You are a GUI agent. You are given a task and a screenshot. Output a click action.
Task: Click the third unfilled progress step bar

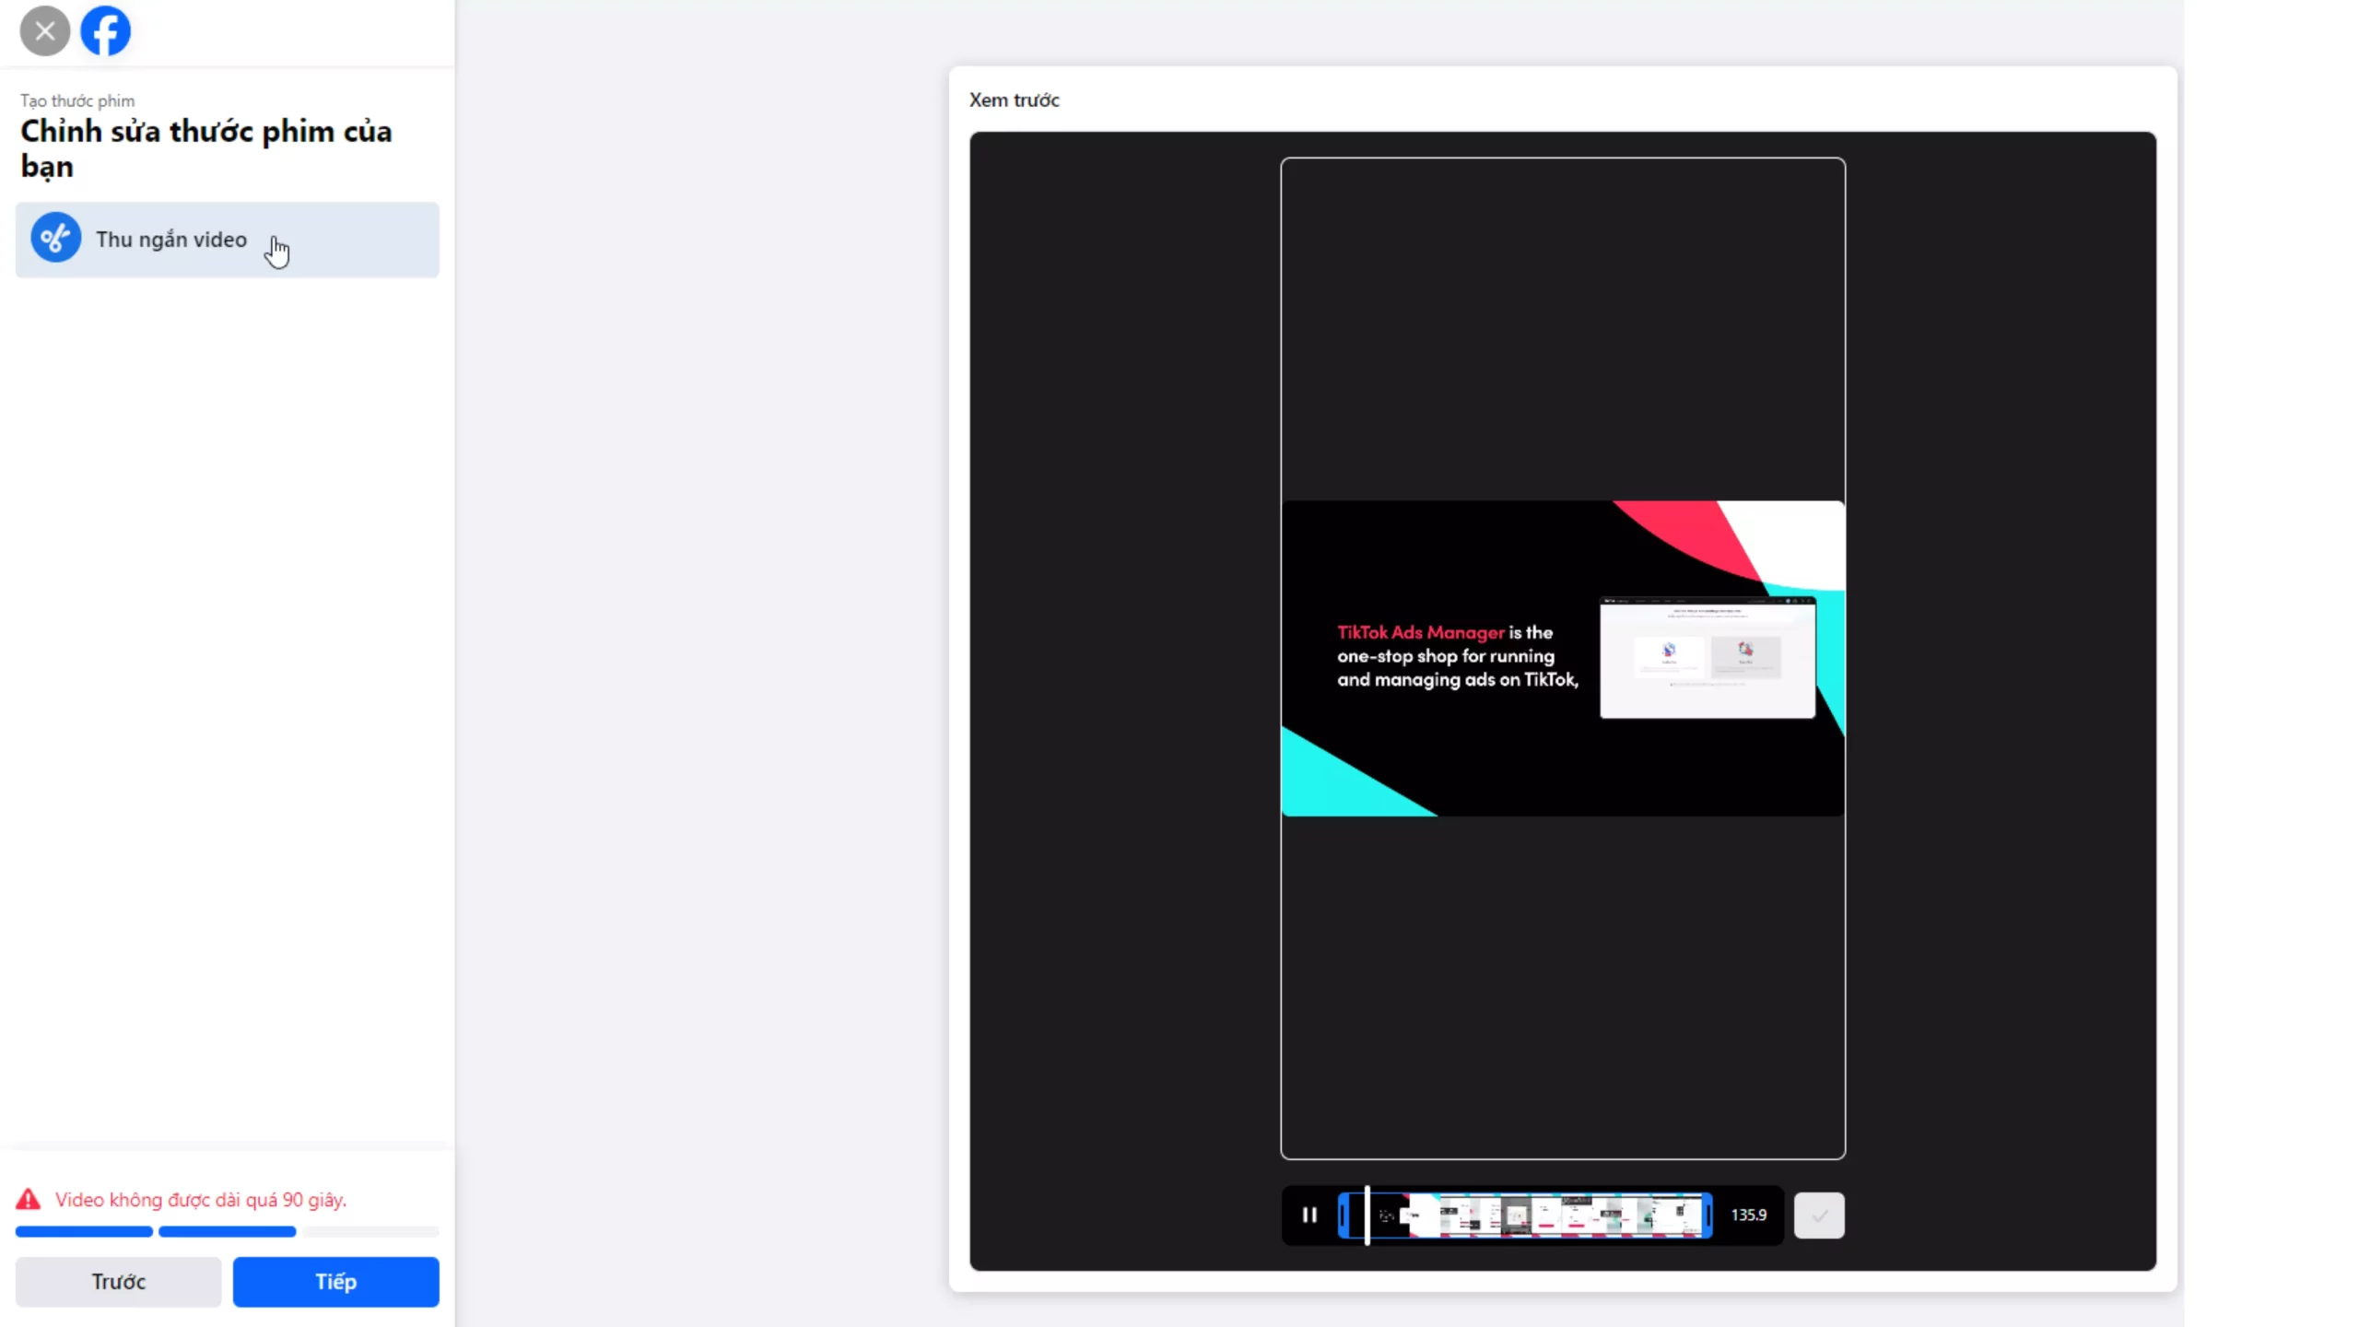click(x=370, y=1231)
